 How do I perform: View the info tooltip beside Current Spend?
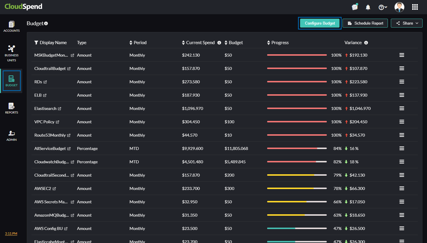(x=219, y=42)
